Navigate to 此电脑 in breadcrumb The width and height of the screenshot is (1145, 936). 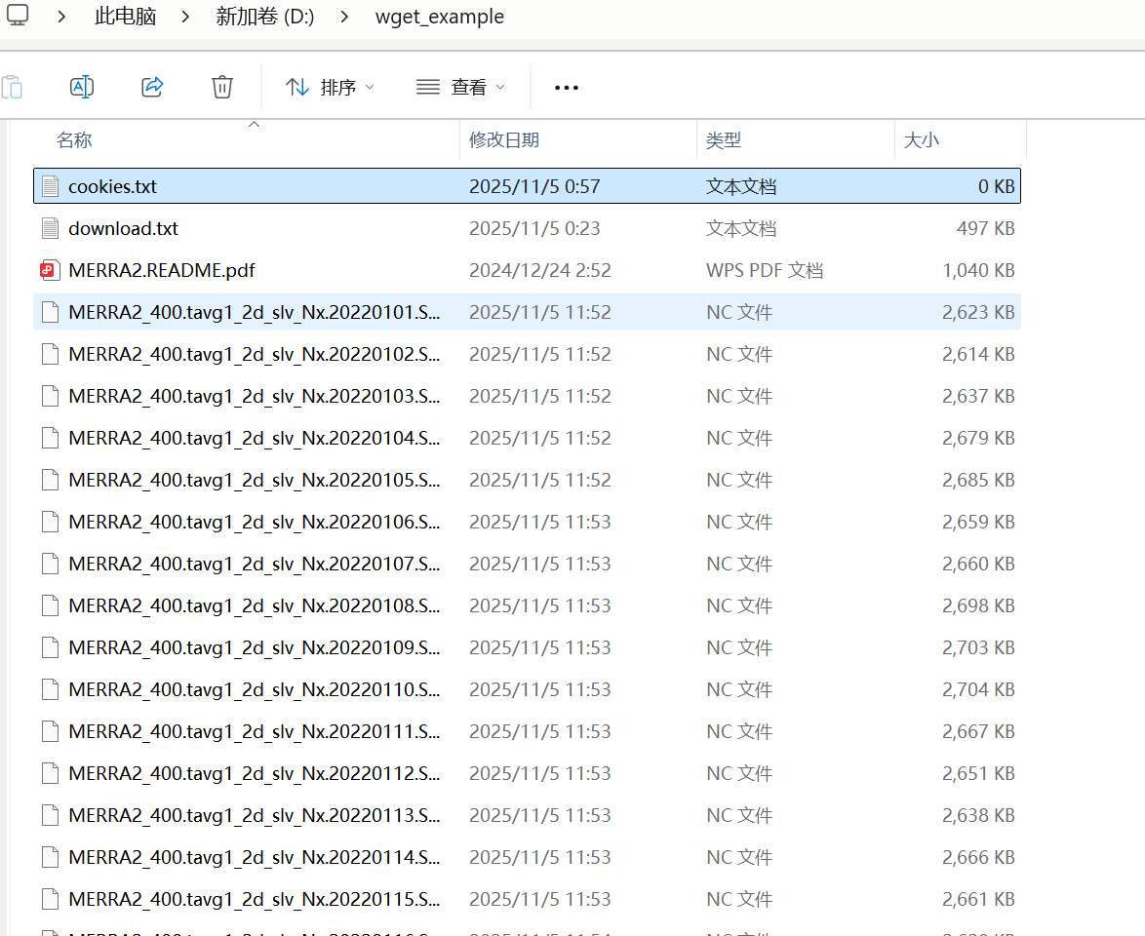click(x=126, y=16)
